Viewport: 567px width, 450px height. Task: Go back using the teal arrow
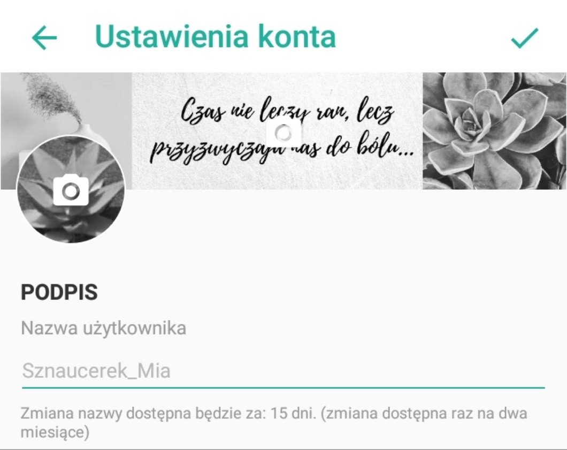[44, 37]
